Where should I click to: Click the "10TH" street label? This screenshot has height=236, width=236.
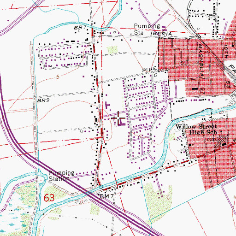(x=227, y=51)
